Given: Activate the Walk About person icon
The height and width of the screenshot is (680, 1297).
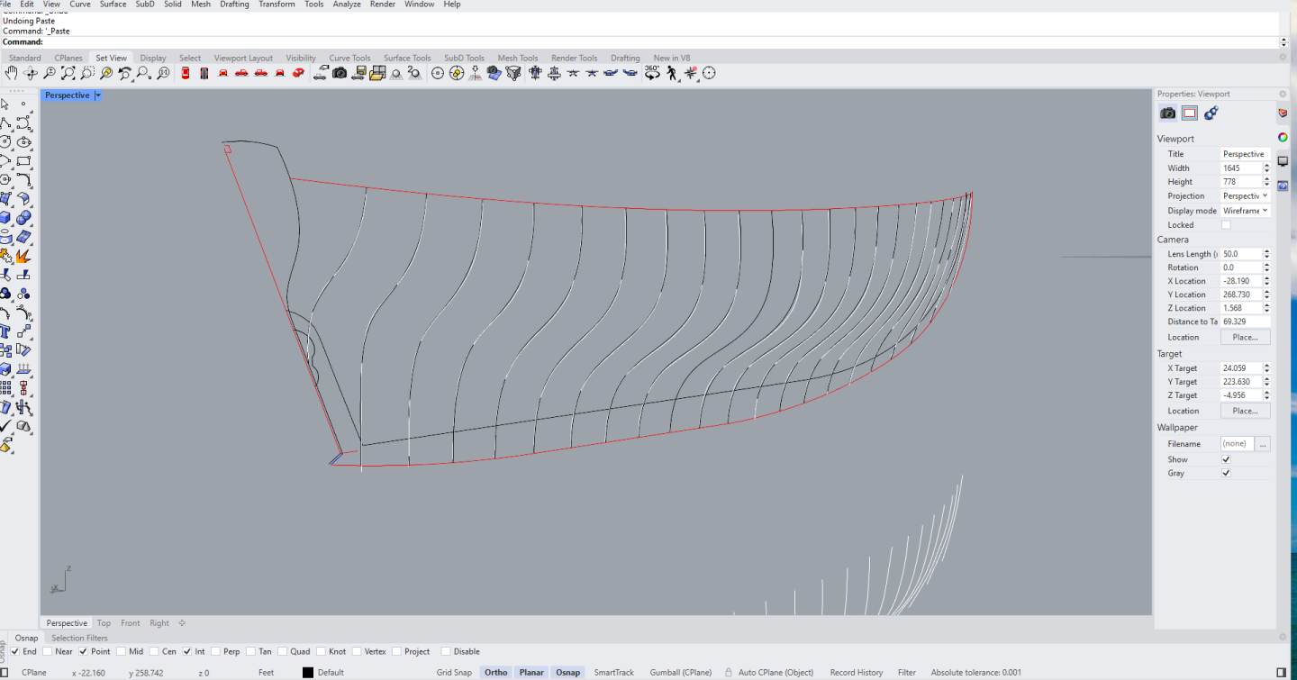Looking at the screenshot, I should coord(673,73).
